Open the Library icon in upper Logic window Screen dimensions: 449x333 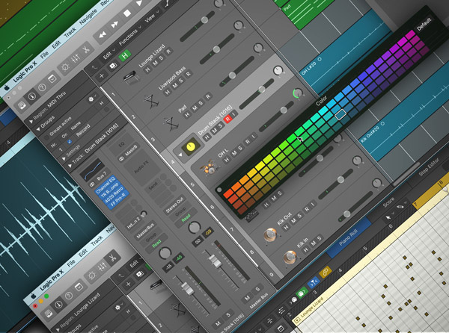(22, 106)
